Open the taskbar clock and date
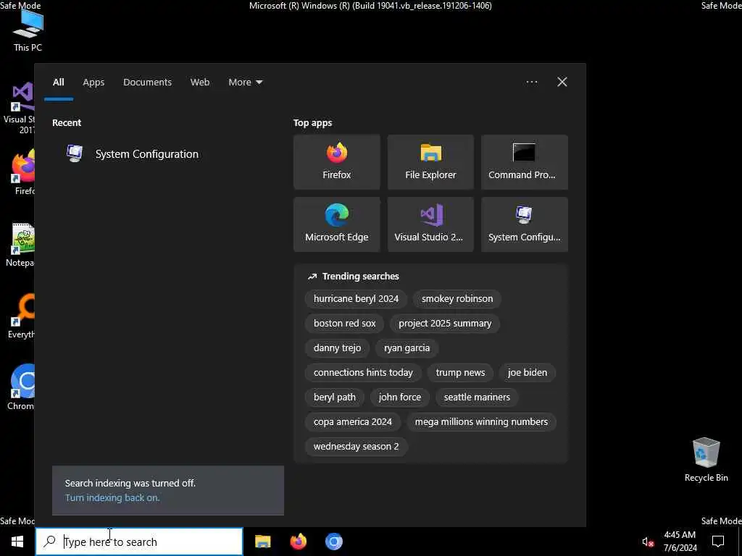Screen dimensions: 742x556 pyautogui.click(x=680, y=542)
